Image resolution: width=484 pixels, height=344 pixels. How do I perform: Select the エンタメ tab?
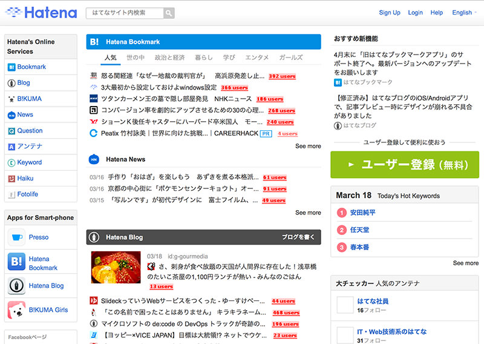click(x=257, y=58)
